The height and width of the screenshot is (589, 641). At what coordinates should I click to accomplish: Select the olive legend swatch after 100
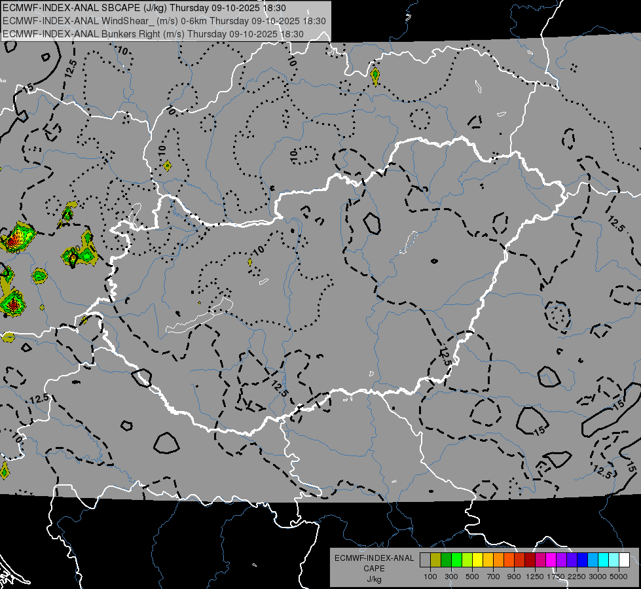click(x=436, y=560)
